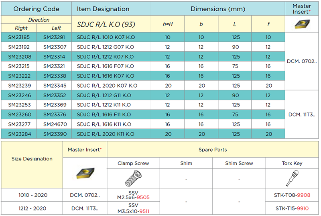Click item SDJC R/L 1616 F07 K.O
This screenshot has width=321, height=216.
tap(105, 66)
